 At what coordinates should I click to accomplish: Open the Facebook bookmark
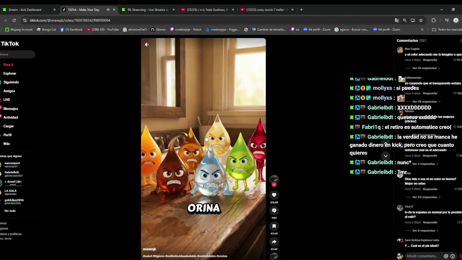(71, 30)
